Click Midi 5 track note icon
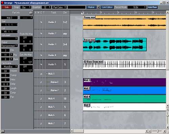 [x=41, y=107]
